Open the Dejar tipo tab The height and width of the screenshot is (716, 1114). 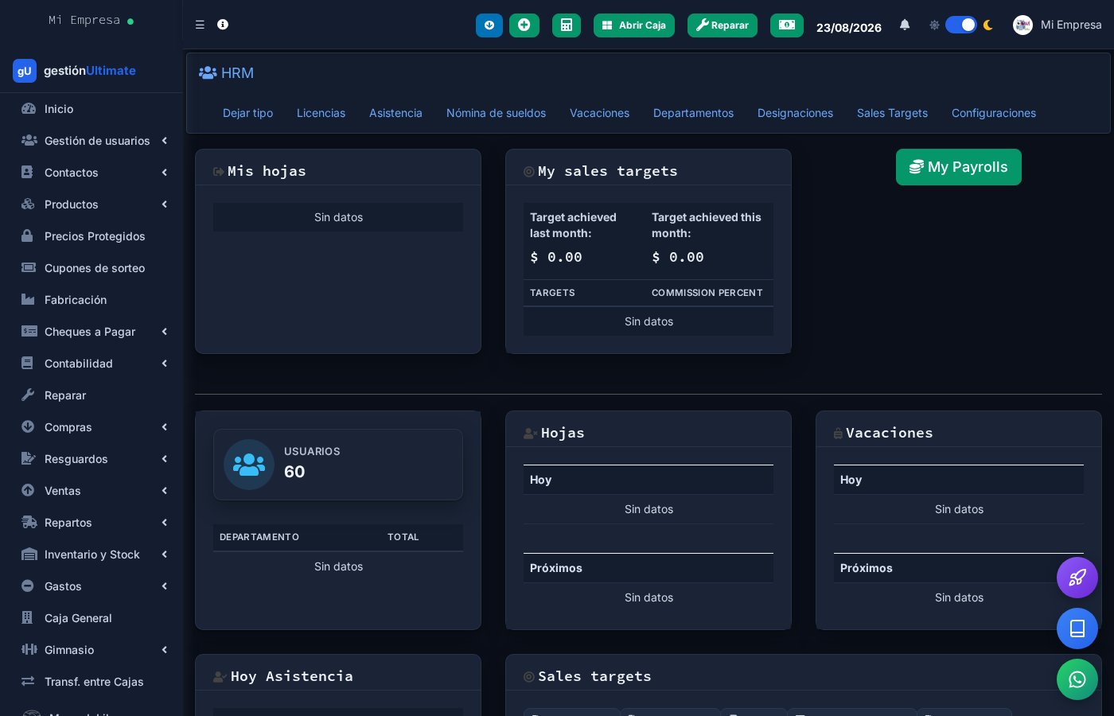[247, 113]
